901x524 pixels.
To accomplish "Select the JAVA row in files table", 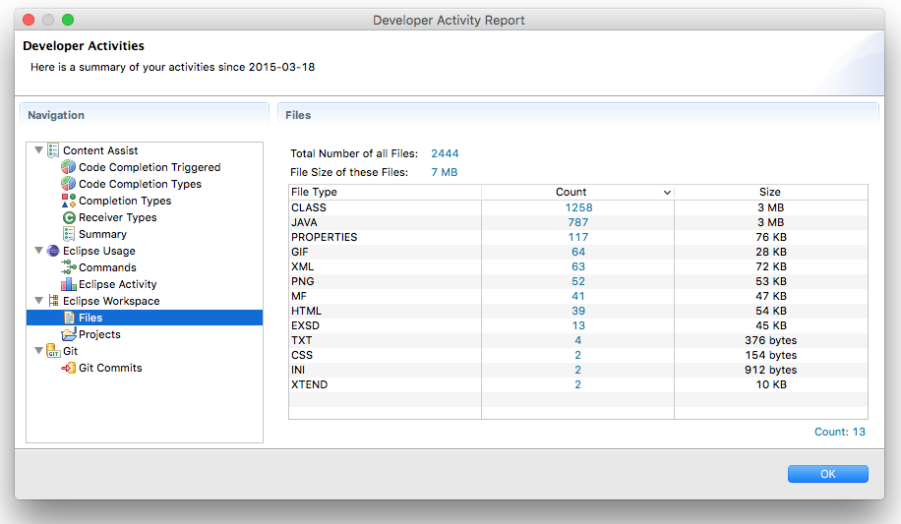I will 384,223.
